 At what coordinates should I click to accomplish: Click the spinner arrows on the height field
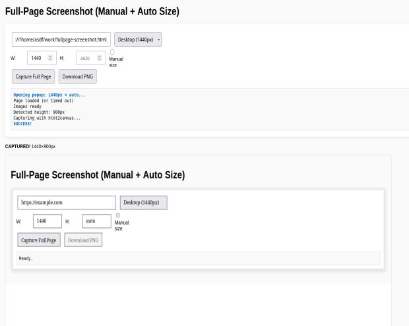click(100, 59)
